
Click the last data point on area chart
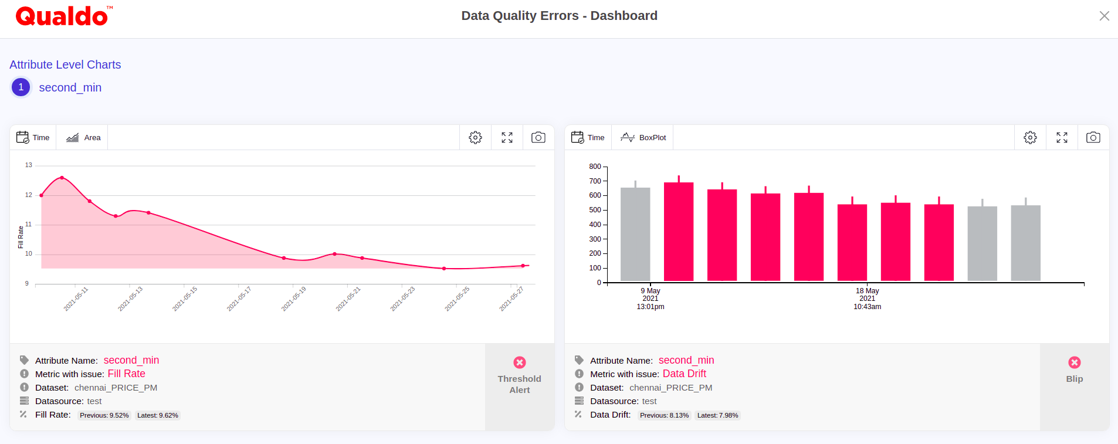pyautogui.click(x=523, y=266)
